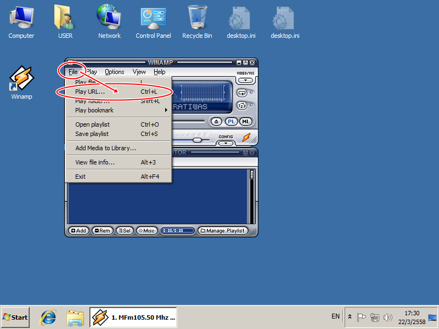Minimize the Winamp main window
This screenshot has width=439, height=329.
click(239, 63)
